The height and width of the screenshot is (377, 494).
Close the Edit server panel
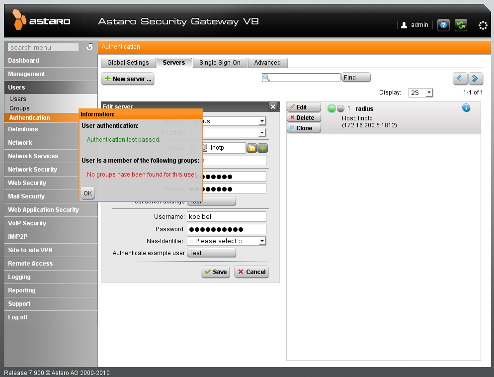[x=273, y=106]
